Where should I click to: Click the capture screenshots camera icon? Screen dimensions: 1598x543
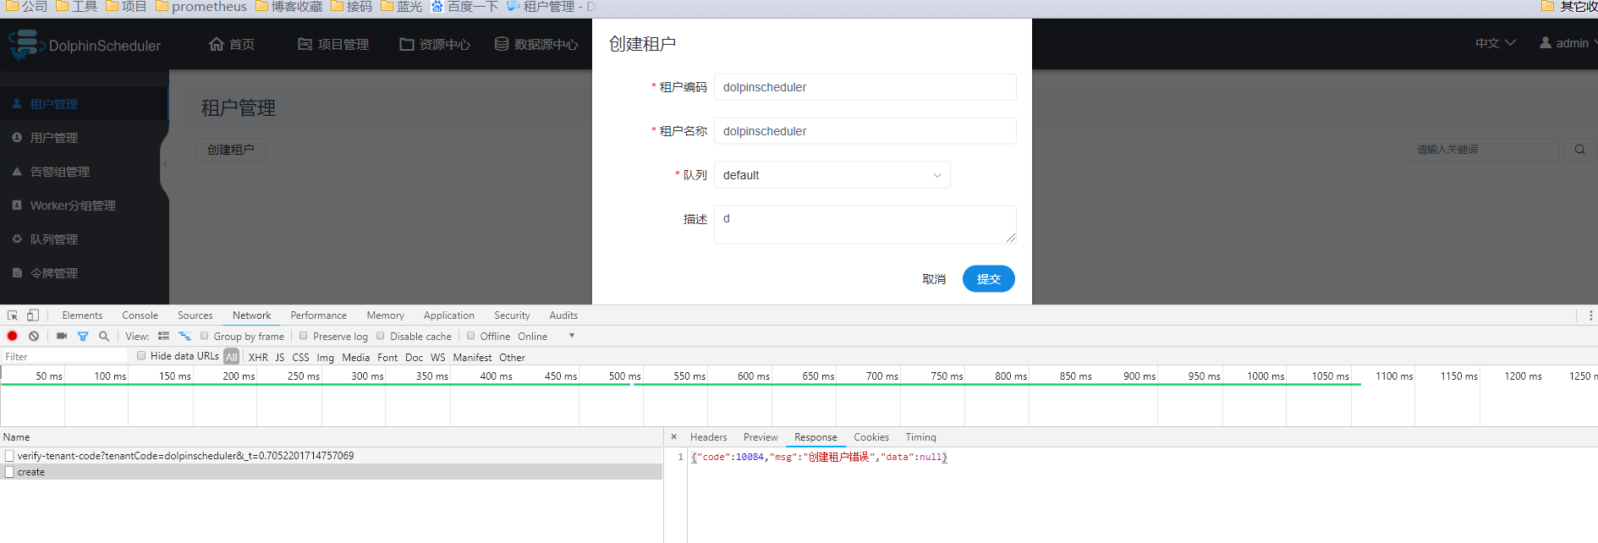tap(62, 336)
